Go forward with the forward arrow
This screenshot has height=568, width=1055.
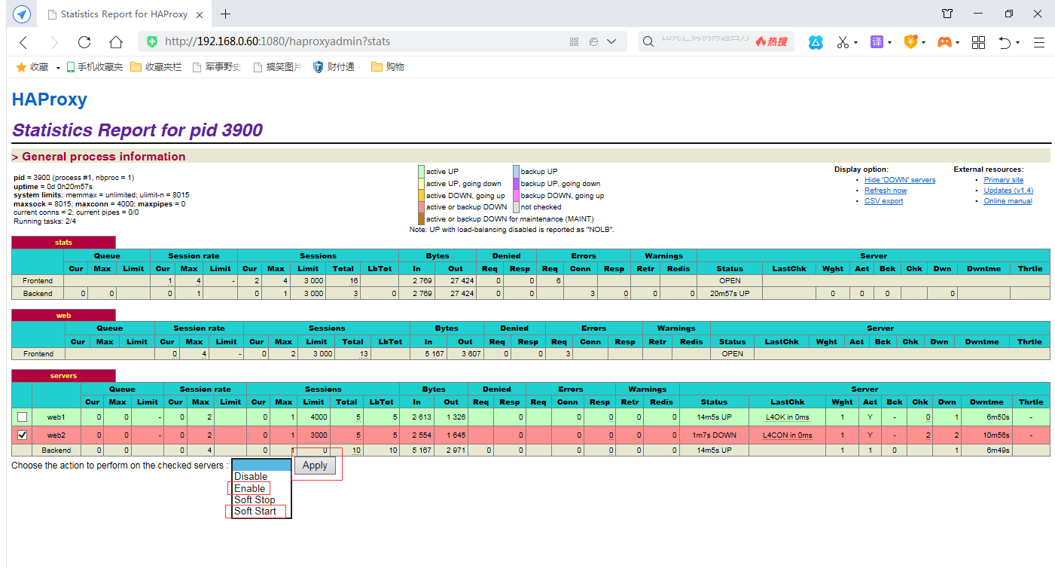[54, 42]
